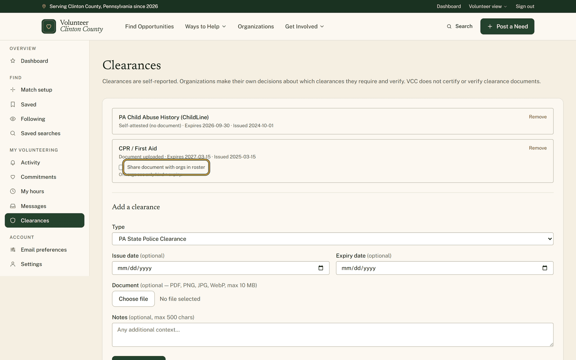Expand the Get Involved menu
576x360 pixels.
305,26
